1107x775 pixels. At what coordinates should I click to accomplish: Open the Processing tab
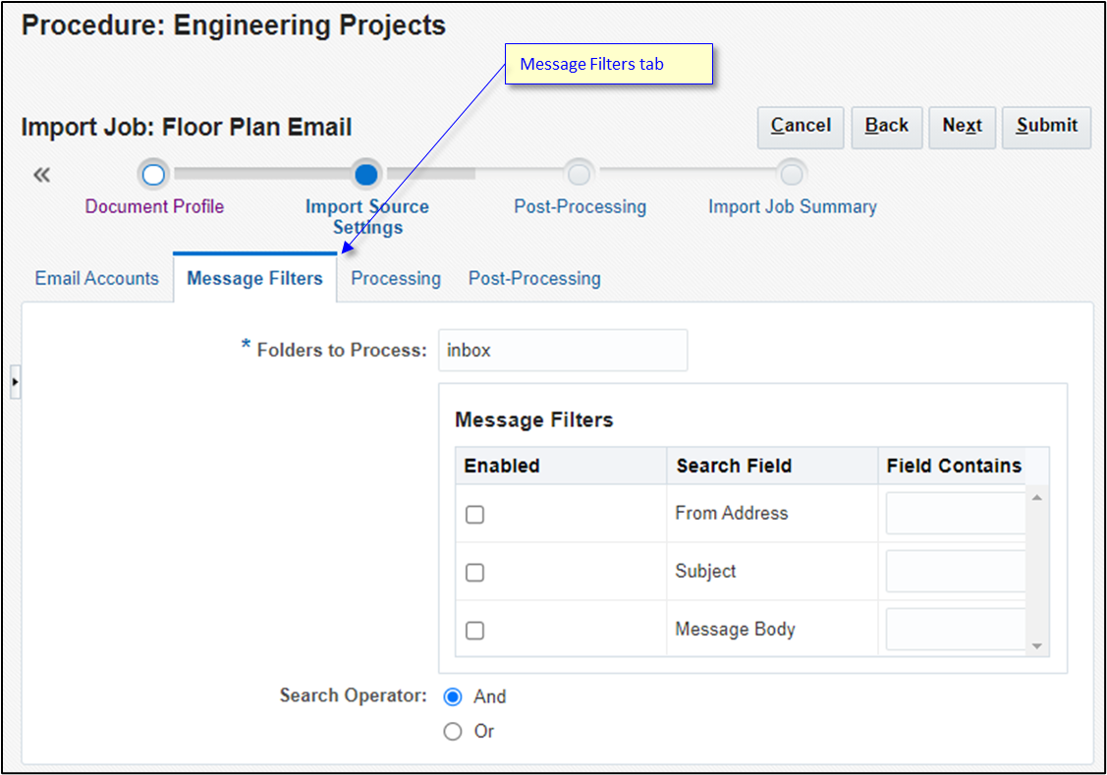click(x=395, y=278)
